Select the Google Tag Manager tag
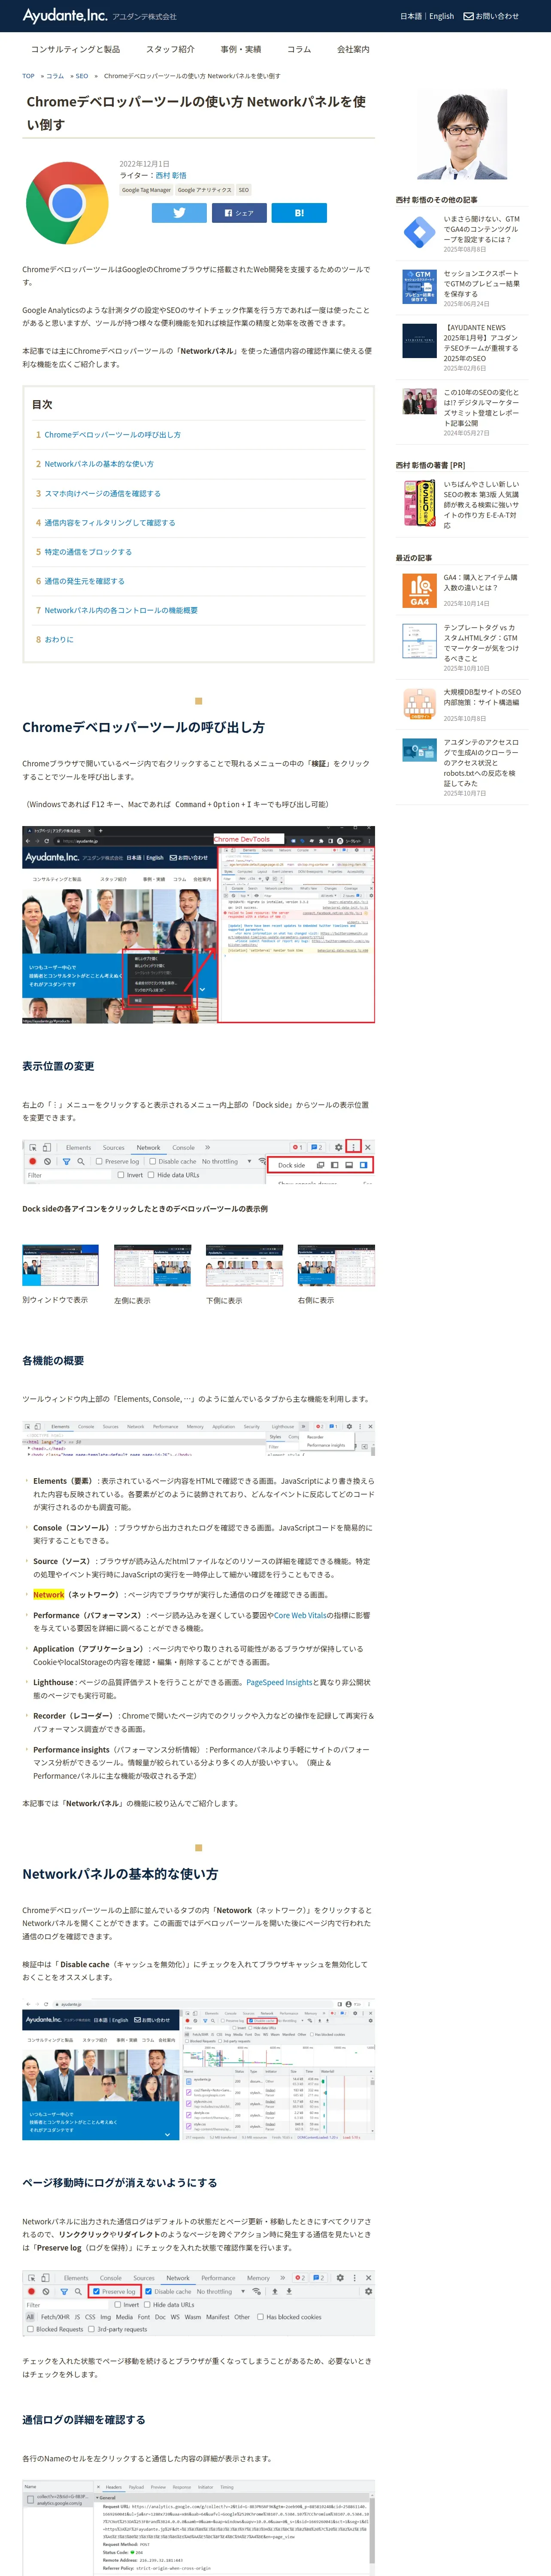Screen dimensions: 551x2576 146,190
